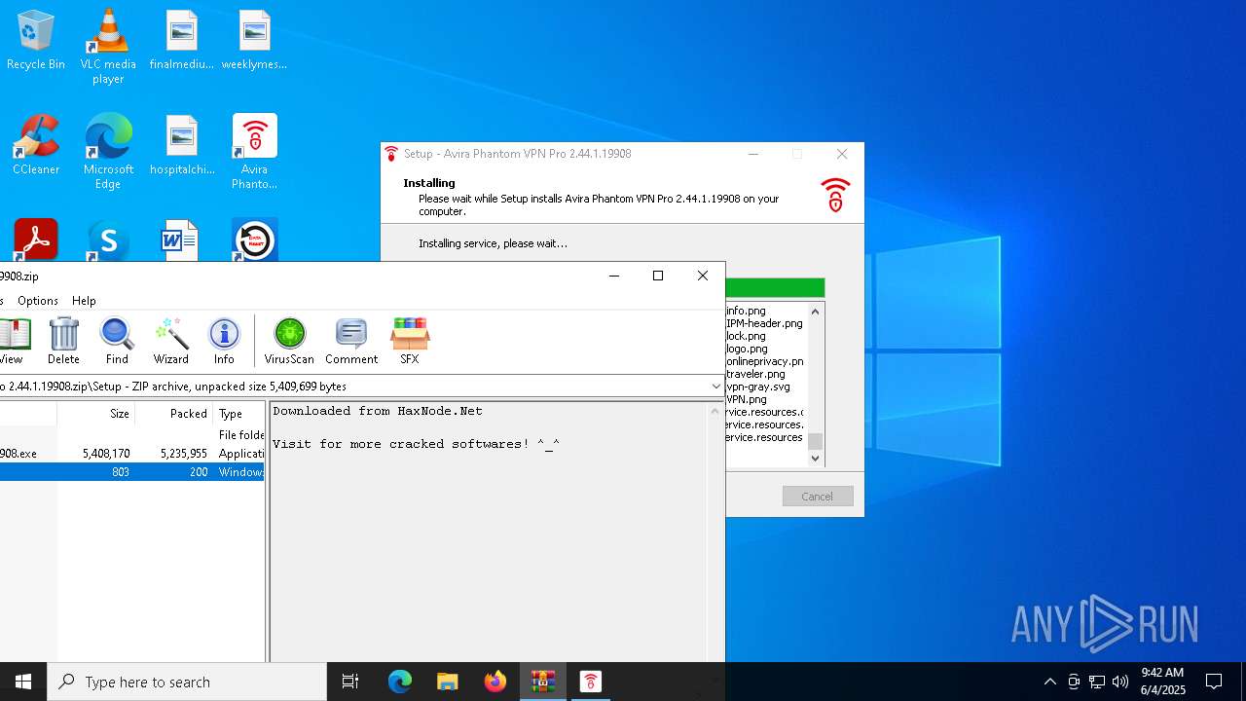Click the Meet Now tray icon

coord(1074,682)
